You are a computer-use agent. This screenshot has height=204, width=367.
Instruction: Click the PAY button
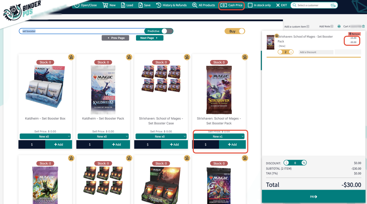pyautogui.click(x=313, y=197)
